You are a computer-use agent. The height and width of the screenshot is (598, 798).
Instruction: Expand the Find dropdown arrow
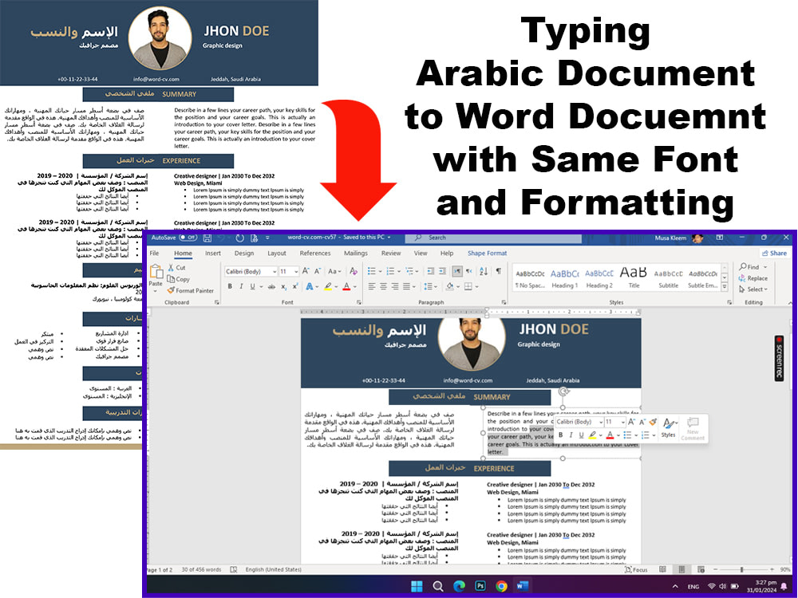tap(765, 267)
